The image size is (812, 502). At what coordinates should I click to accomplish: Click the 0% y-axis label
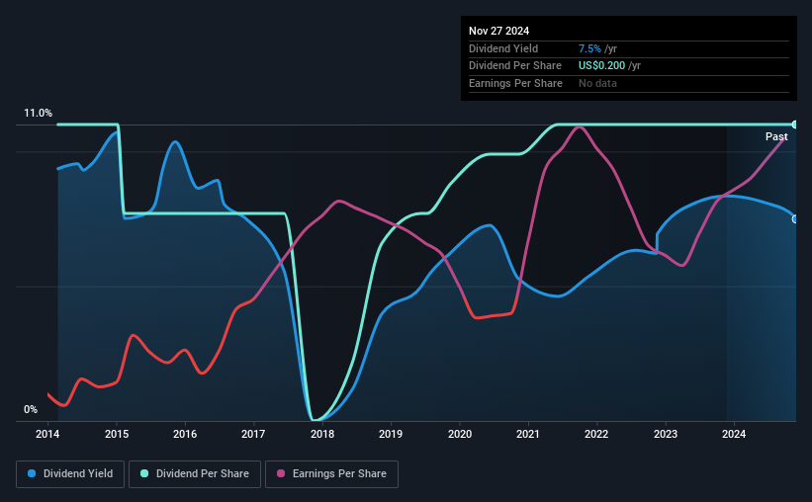(x=31, y=410)
